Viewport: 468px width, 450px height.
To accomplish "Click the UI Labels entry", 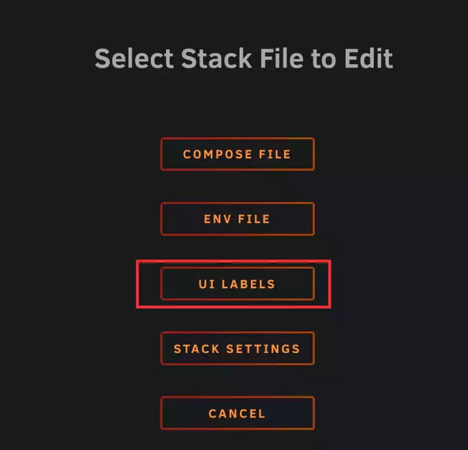I will tap(237, 284).
